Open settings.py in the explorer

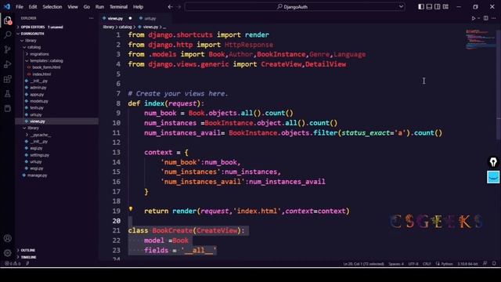[x=40, y=155]
